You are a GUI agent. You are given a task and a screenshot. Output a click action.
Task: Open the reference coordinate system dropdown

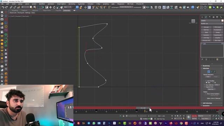68,7
